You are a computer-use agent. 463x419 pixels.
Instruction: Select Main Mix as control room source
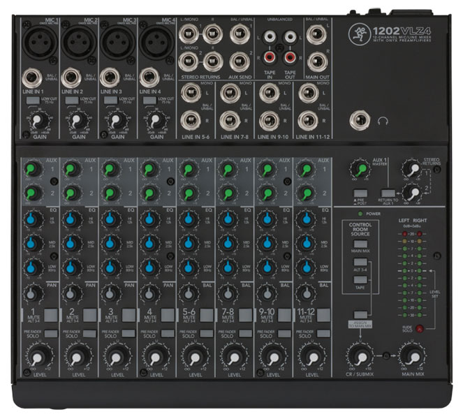click(360, 244)
